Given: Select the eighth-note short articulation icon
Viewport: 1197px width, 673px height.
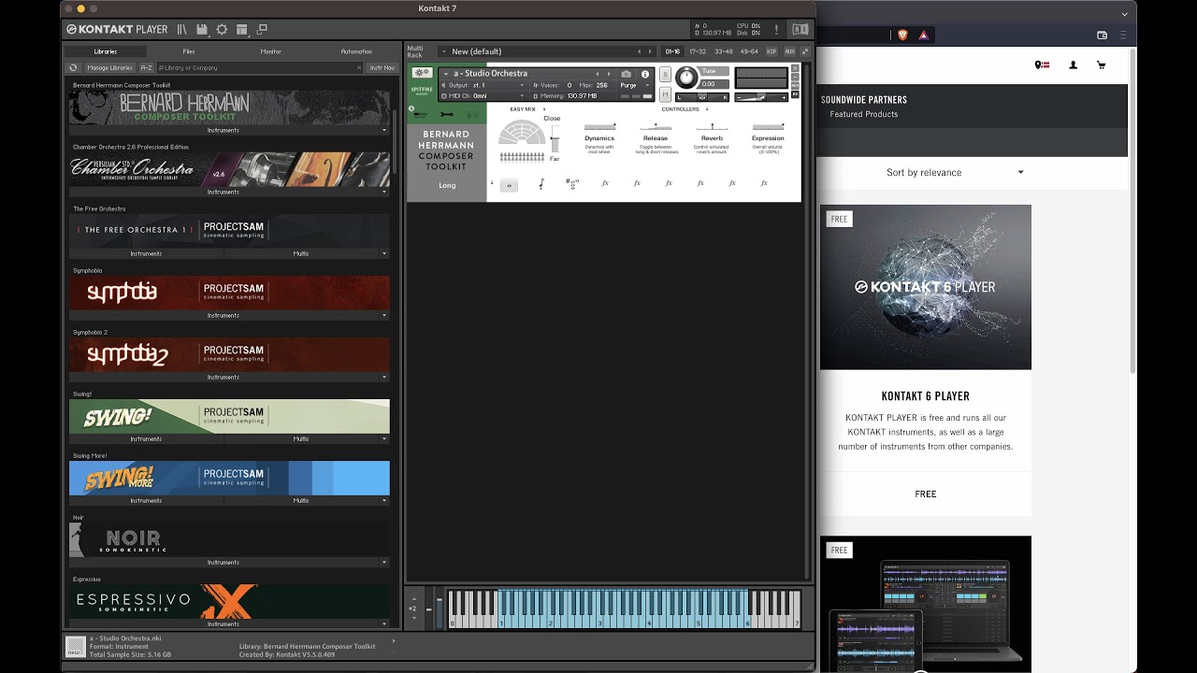Looking at the screenshot, I should pos(541,183).
